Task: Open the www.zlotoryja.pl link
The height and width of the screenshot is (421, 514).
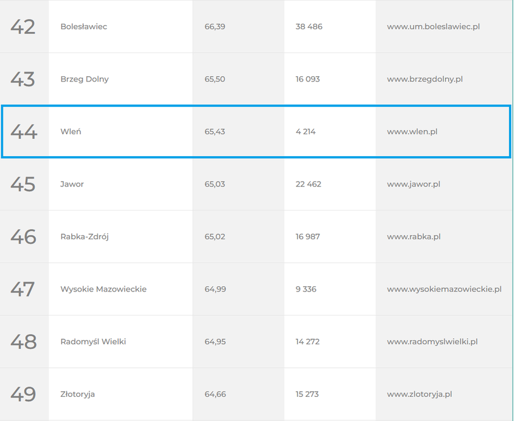Action: 419,394
